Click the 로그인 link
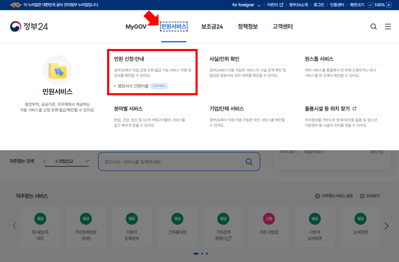Screen dimensions: 399x262 click(319, 5)
